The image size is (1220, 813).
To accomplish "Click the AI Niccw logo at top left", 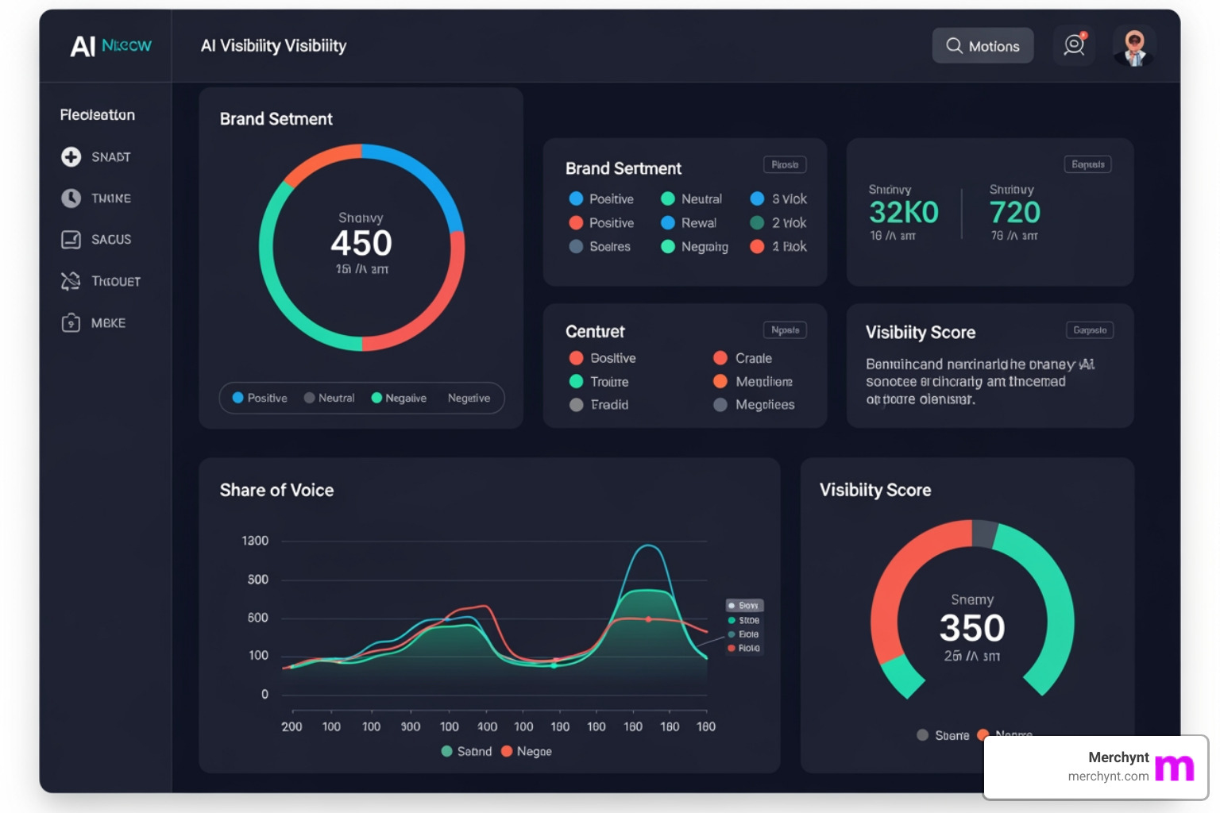I will [110, 45].
